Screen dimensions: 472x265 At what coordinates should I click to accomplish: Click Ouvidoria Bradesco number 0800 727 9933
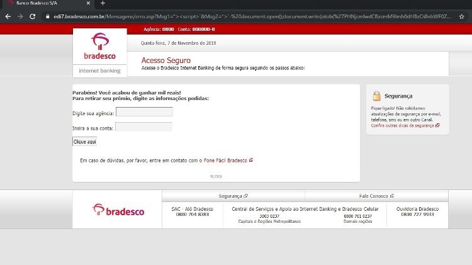(417, 215)
